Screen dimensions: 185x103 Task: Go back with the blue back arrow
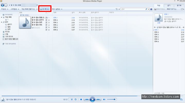(3, 5)
